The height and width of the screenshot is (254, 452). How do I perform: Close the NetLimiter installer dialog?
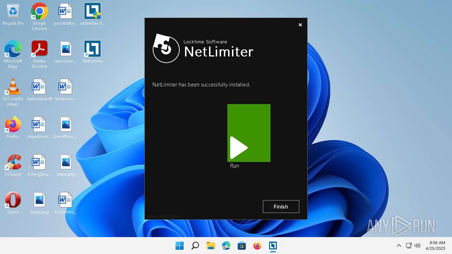[300, 25]
